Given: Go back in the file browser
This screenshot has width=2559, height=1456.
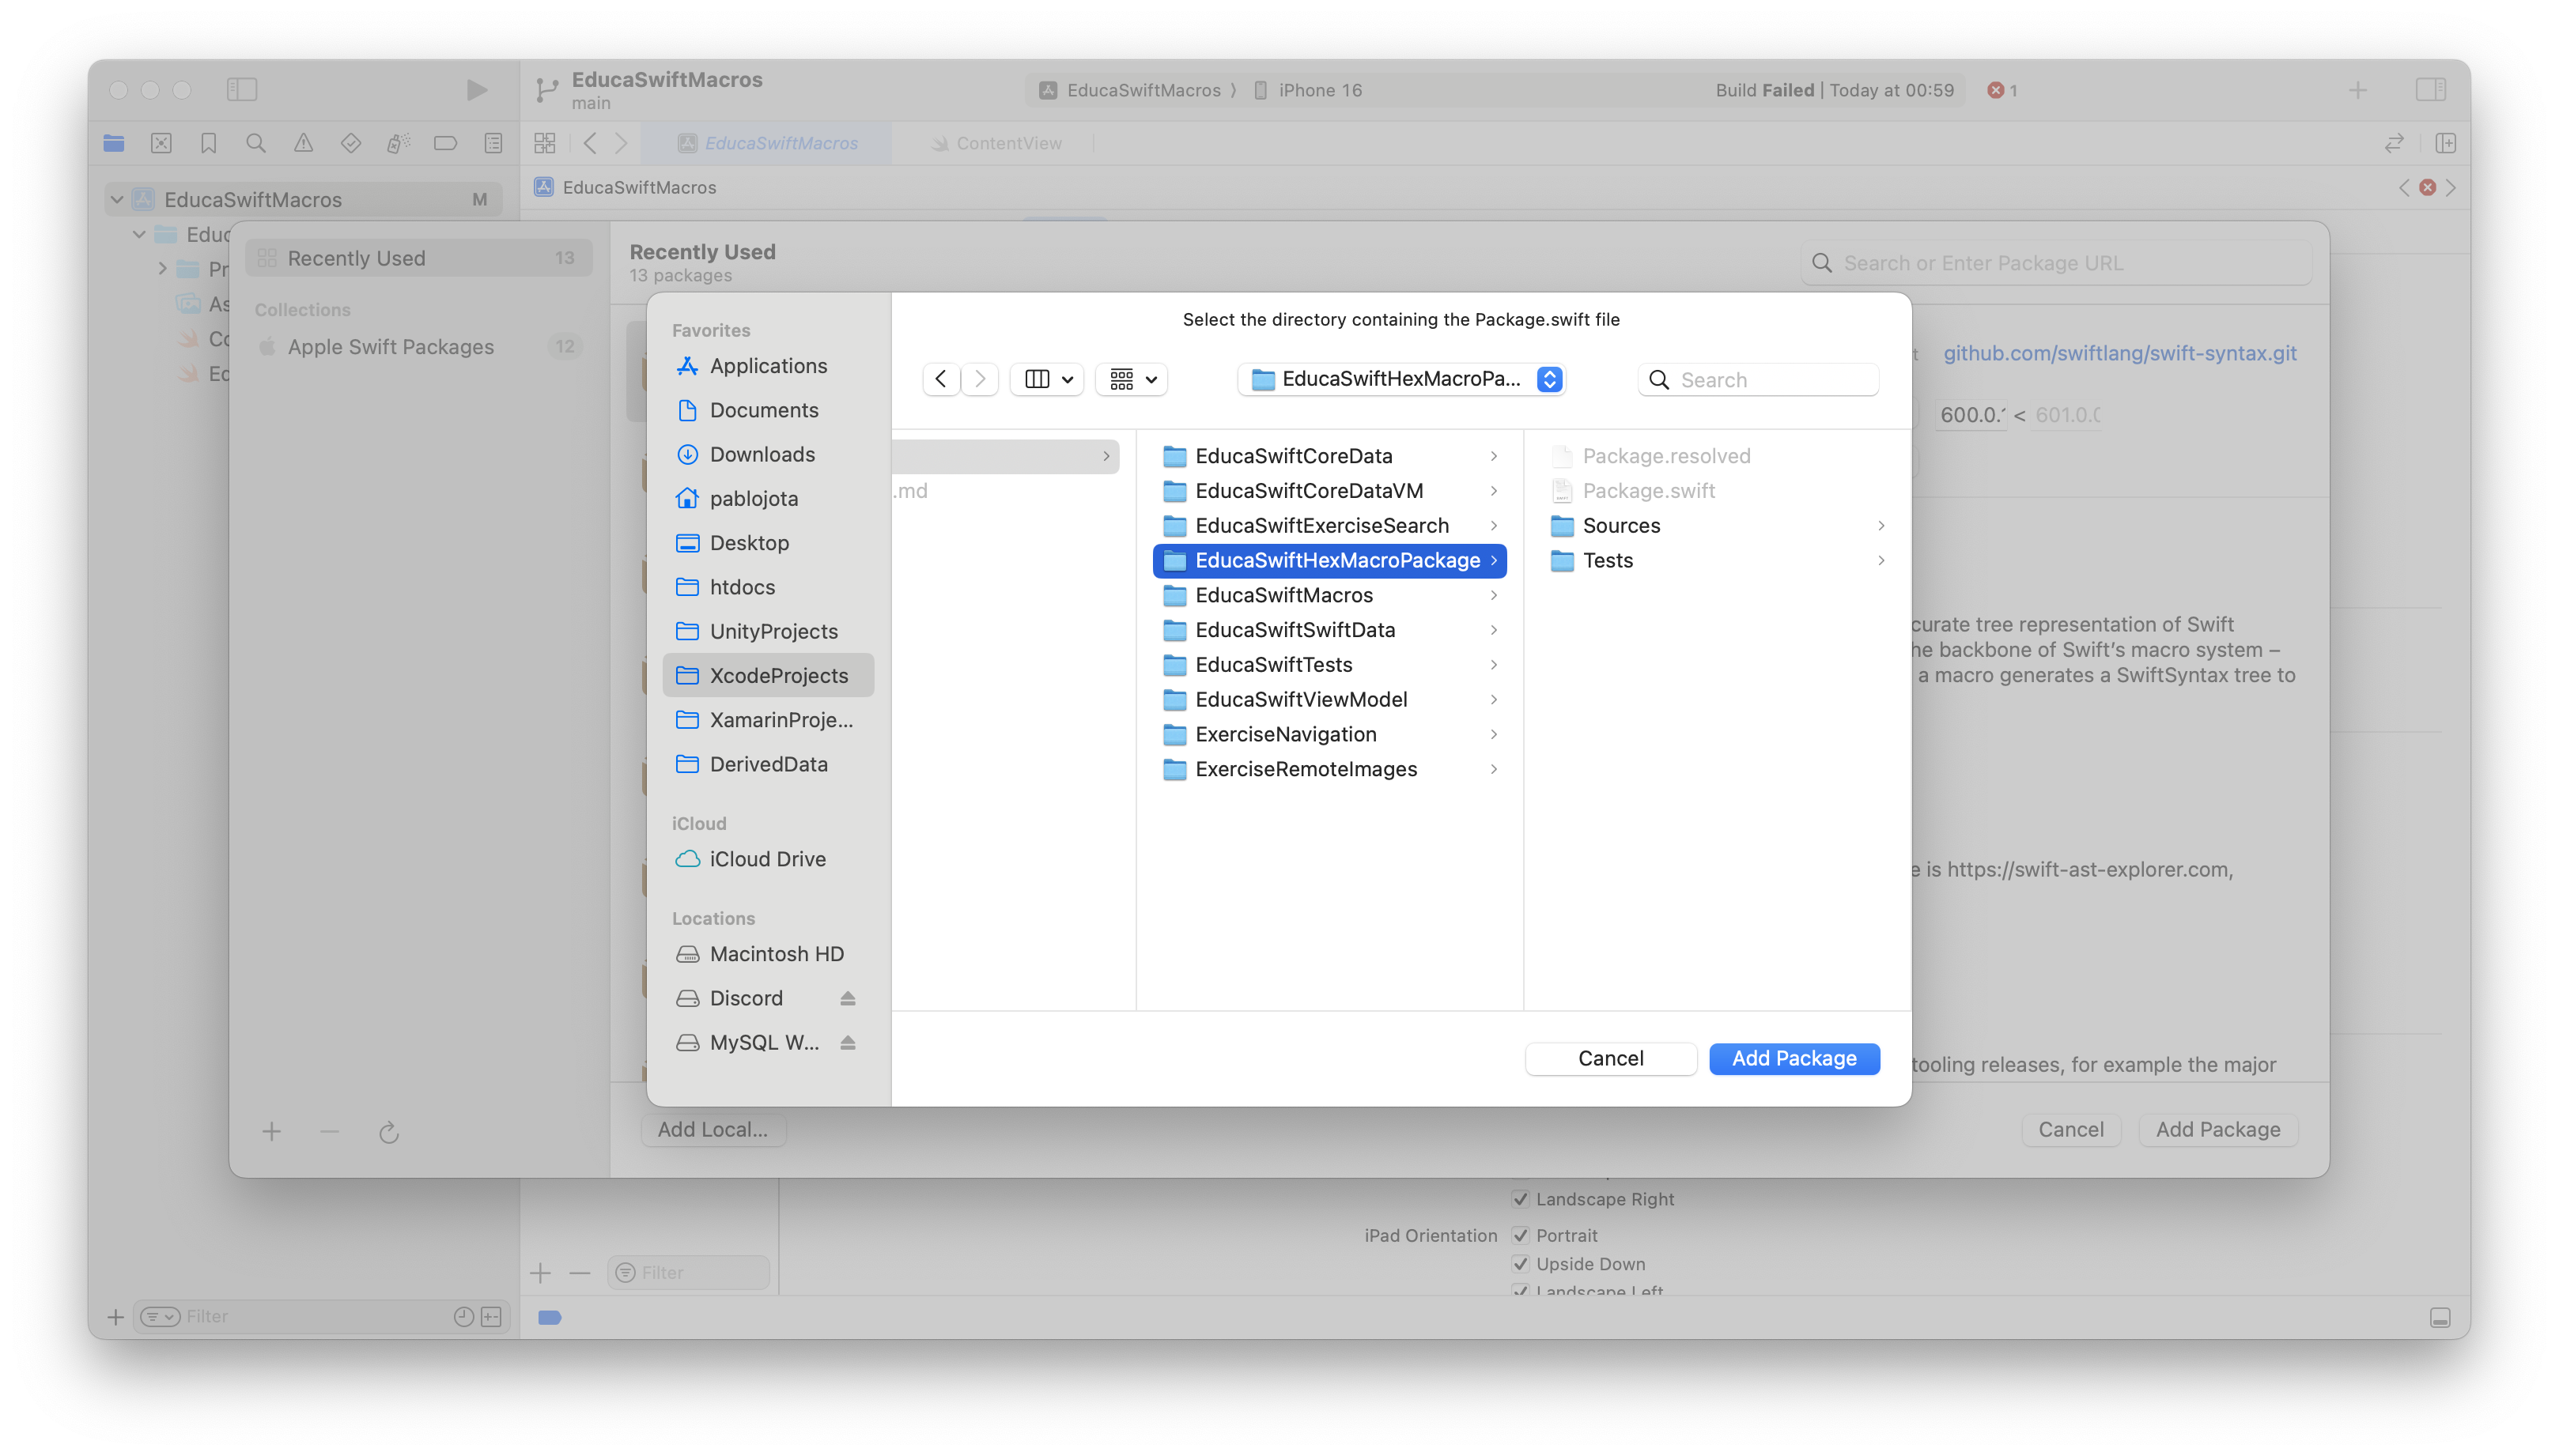Looking at the screenshot, I should click(x=940, y=379).
